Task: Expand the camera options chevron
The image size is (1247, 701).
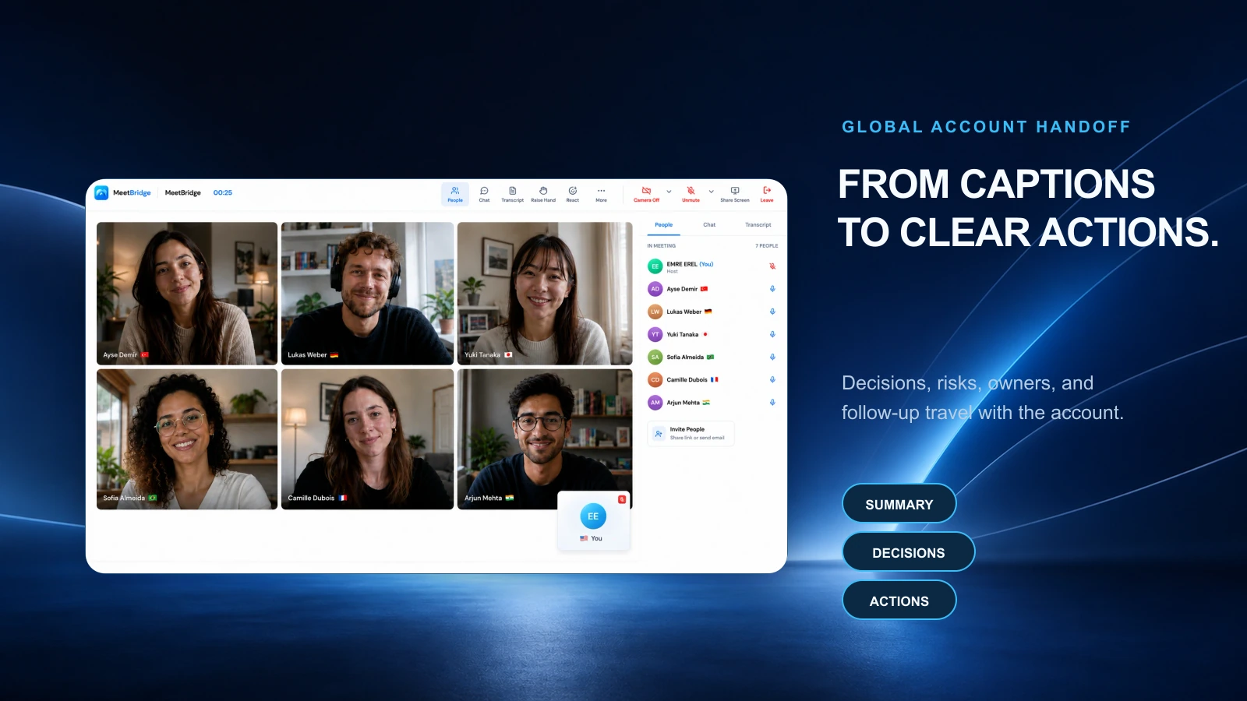Action: 669,192
